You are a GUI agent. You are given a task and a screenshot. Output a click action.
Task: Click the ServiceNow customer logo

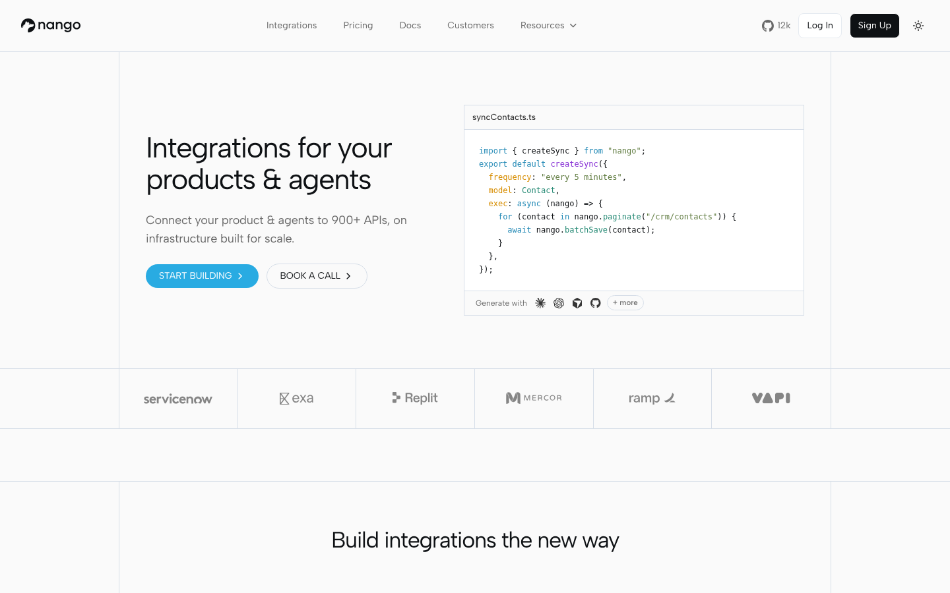178,399
